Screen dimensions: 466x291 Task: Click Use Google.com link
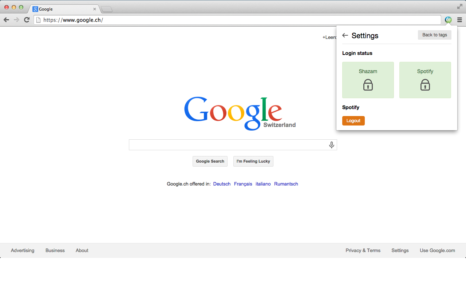(437, 250)
